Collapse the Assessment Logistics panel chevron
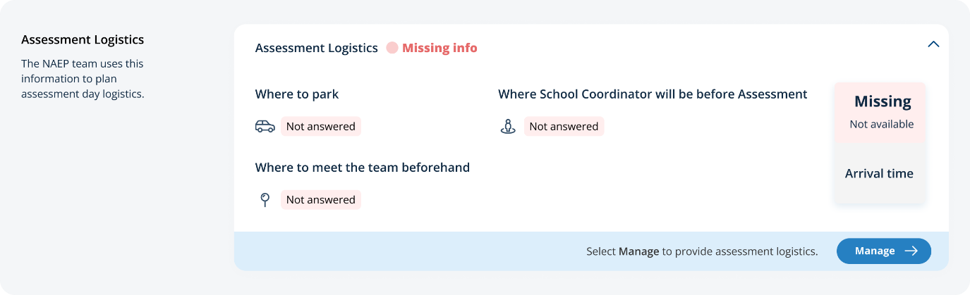The image size is (970, 295). point(933,44)
